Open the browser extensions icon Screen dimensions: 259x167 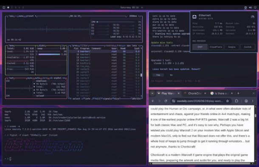coord(236,101)
